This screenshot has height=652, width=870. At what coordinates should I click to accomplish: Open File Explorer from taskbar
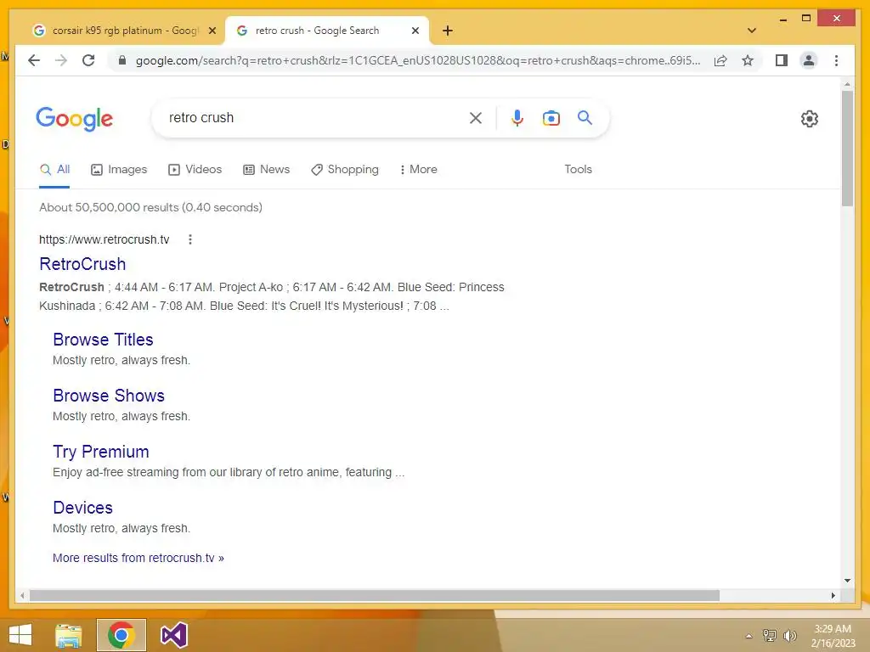[x=69, y=635]
